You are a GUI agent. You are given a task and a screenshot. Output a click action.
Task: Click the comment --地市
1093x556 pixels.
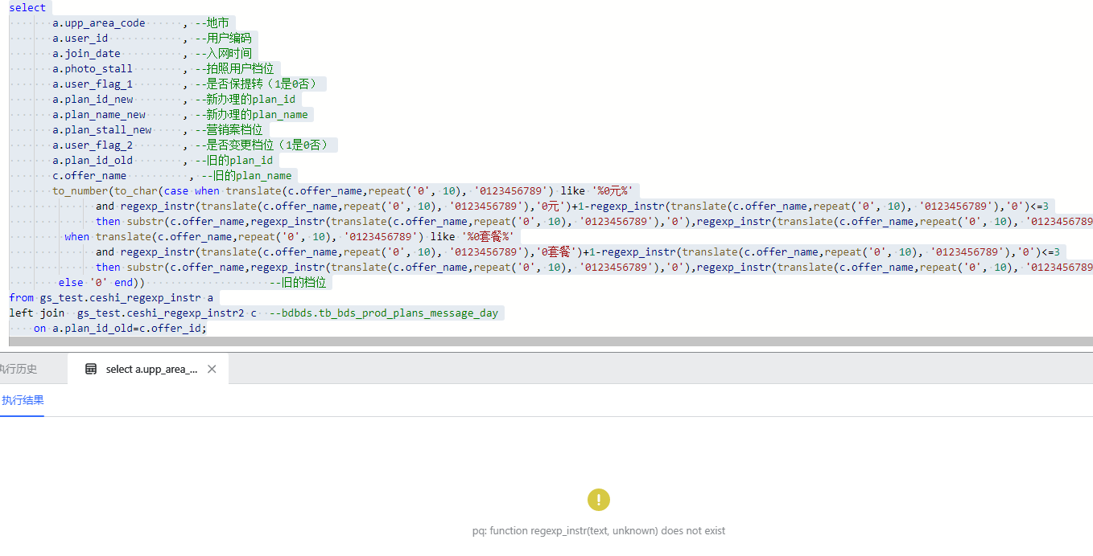(212, 23)
